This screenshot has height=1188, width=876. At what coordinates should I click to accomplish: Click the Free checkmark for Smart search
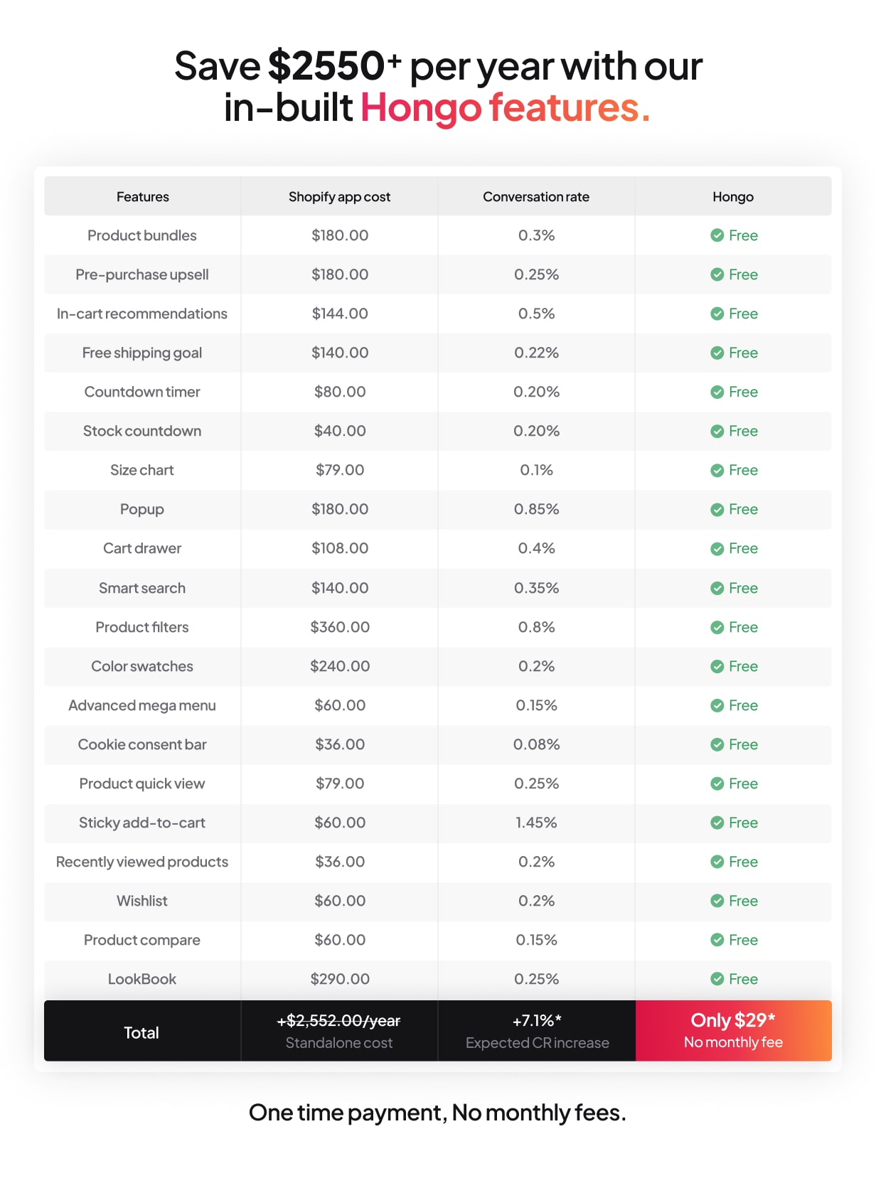point(717,588)
